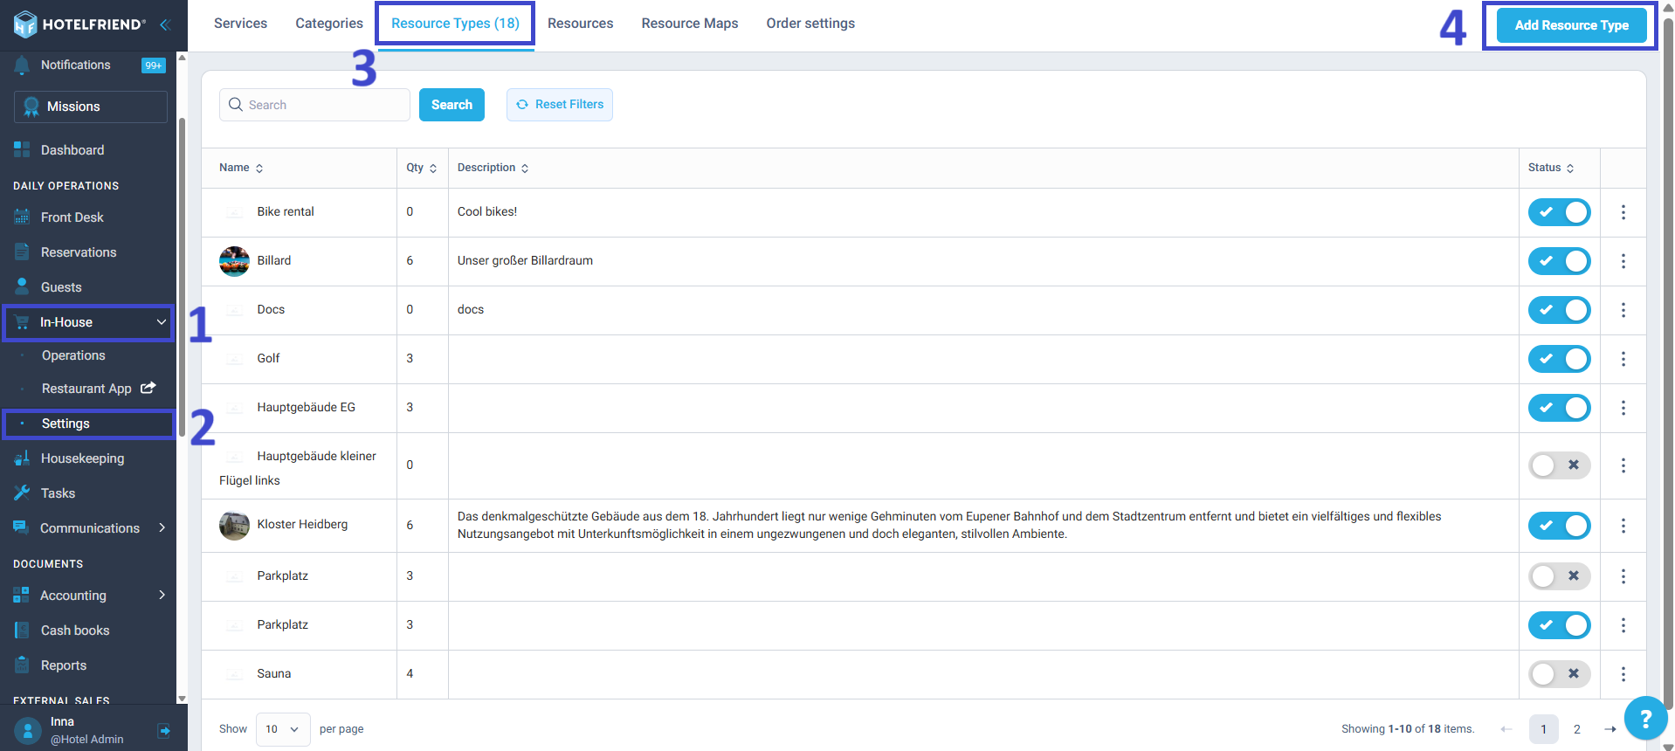Open the per page dropdown showing 10
The image size is (1675, 751).
pyautogui.click(x=283, y=729)
